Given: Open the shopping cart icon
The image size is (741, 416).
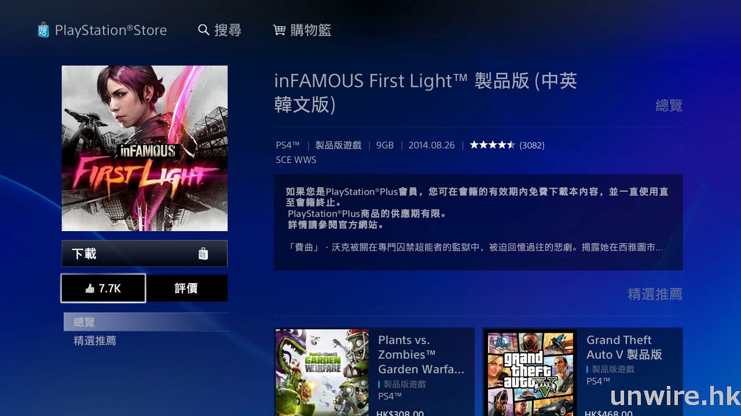Looking at the screenshot, I should pos(279,30).
